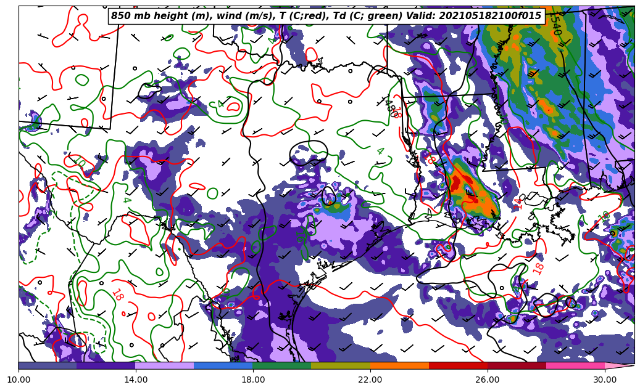640x390 pixels.
Task: Click the large red-core storm cell
Action: pyautogui.click(x=457, y=184)
